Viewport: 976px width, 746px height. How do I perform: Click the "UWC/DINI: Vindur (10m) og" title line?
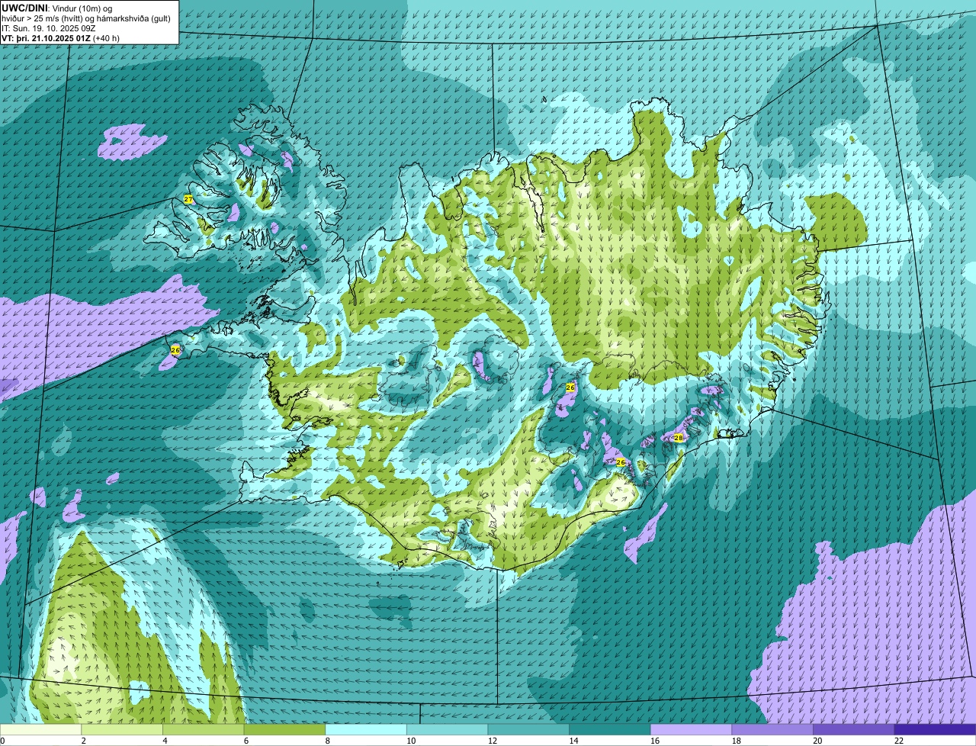(x=57, y=8)
